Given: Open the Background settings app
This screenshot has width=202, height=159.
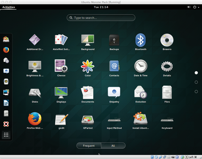Looking at the screenshot, I should (x=88, y=42).
